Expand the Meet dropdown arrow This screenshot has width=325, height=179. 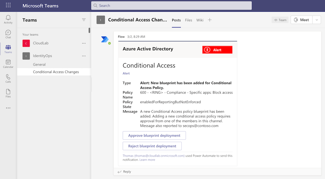coord(317,20)
